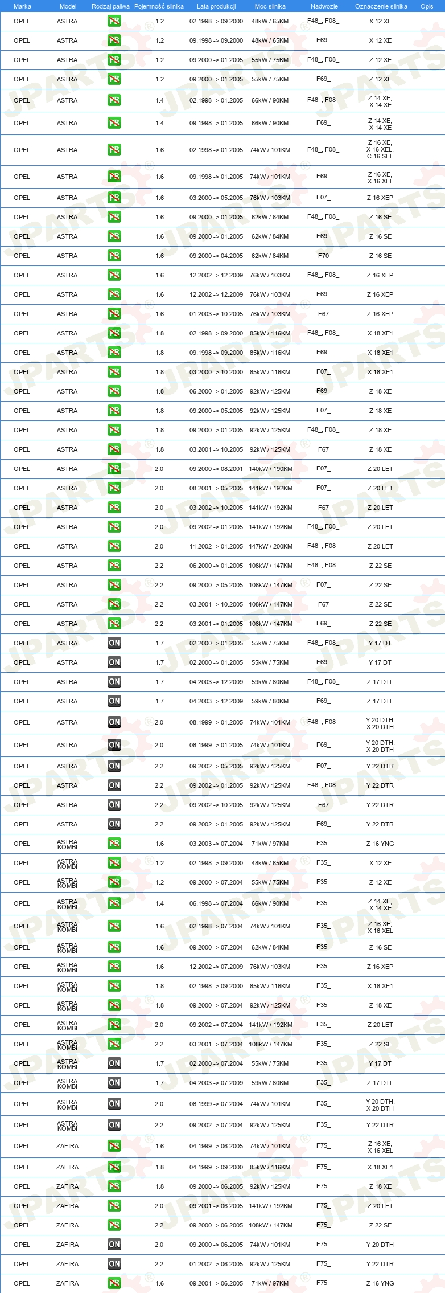The height and width of the screenshot is (1293, 445).
Task: Select the 08.2001 -> 05.2005 date cell
Action: [216, 488]
